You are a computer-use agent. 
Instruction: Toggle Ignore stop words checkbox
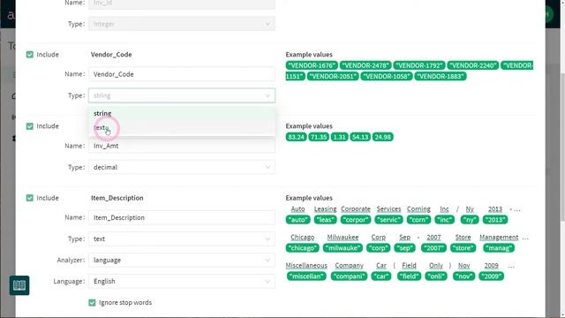pyautogui.click(x=92, y=302)
